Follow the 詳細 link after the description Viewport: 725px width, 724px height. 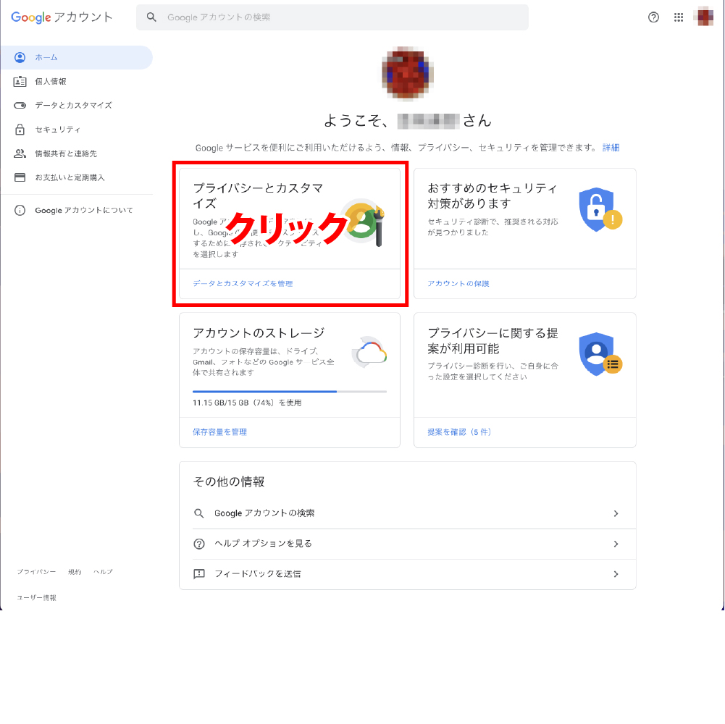(611, 148)
